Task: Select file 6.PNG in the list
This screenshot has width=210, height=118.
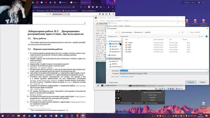Action: point(128,47)
